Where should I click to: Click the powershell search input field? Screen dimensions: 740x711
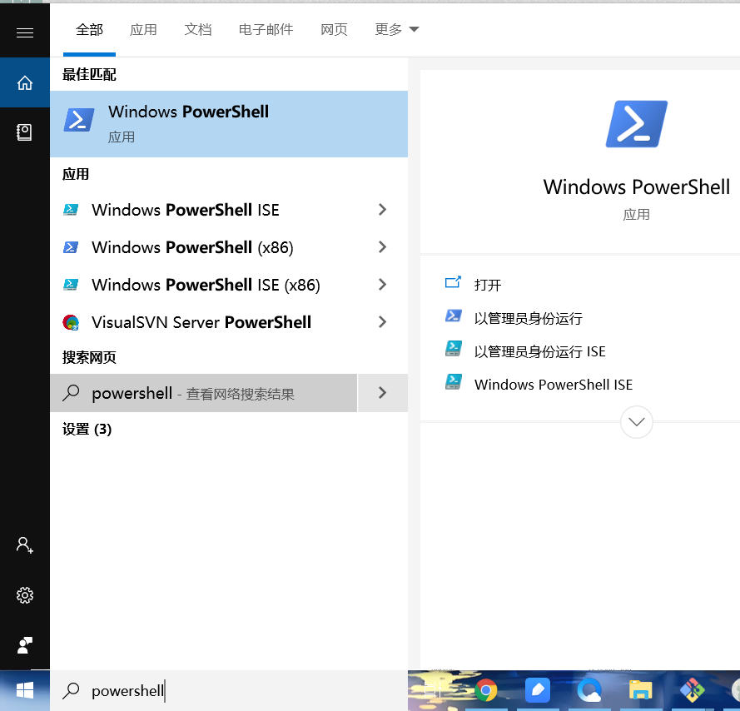tap(229, 691)
